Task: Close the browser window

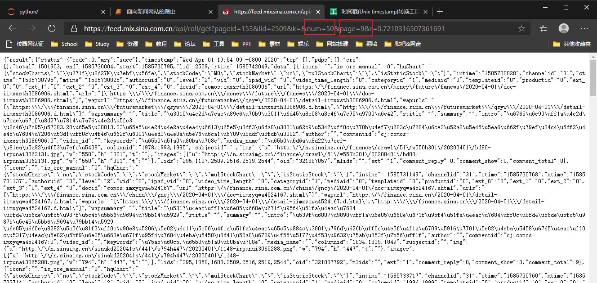Action: pyautogui.click(x=587, y=7)
